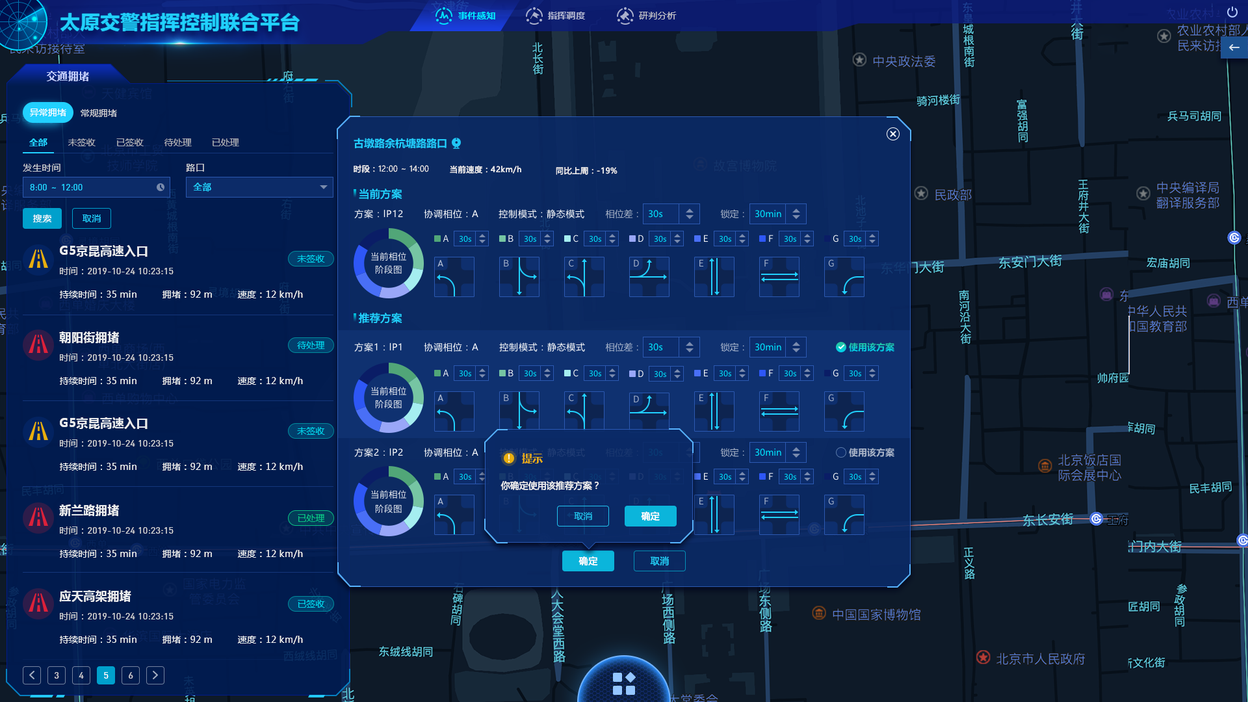
Task: Open phase G diagram in plan IP1
Action: (844, 411)
